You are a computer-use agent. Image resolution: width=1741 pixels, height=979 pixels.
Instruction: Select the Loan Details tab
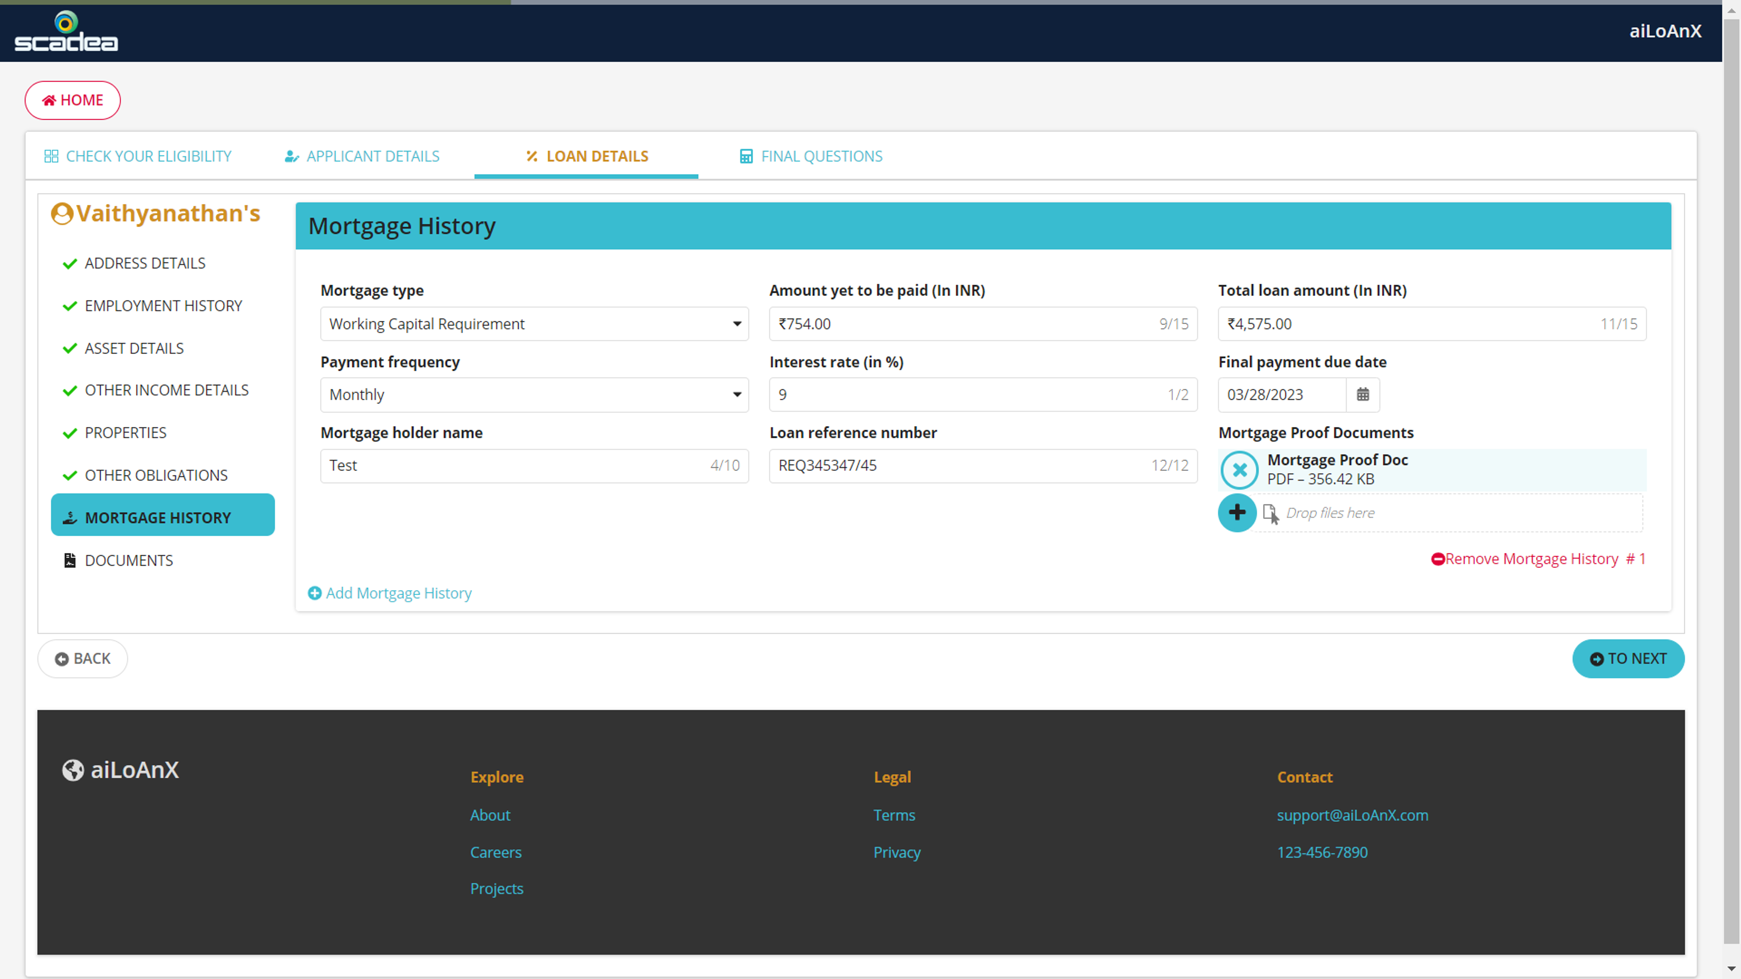pyautogui.click(x=587, y=156)
